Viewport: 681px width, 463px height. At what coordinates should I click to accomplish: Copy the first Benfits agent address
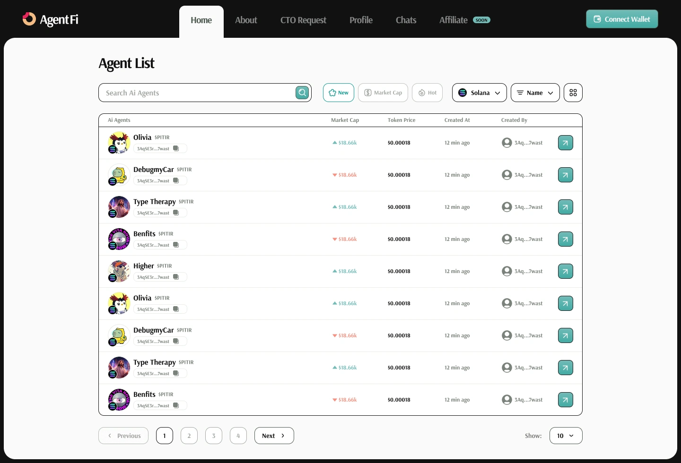(x=176, y=245)
